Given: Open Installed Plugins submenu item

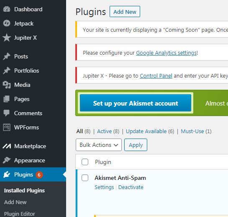Looking at the screenshot, I should [x=24, y=190].
